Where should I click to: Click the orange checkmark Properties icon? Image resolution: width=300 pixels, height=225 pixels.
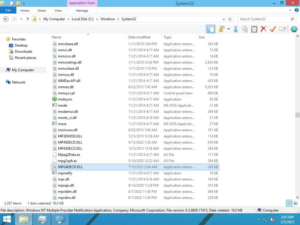273,29
